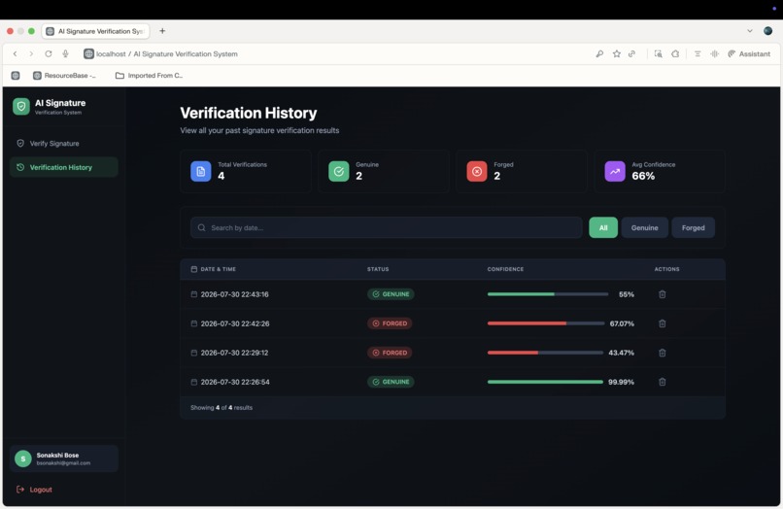Expand the tab list chevron
783x509 pixels.
click(750, 31)
